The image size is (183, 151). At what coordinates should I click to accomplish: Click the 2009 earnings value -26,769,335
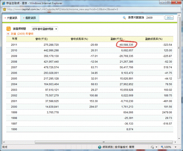[126, 56]
